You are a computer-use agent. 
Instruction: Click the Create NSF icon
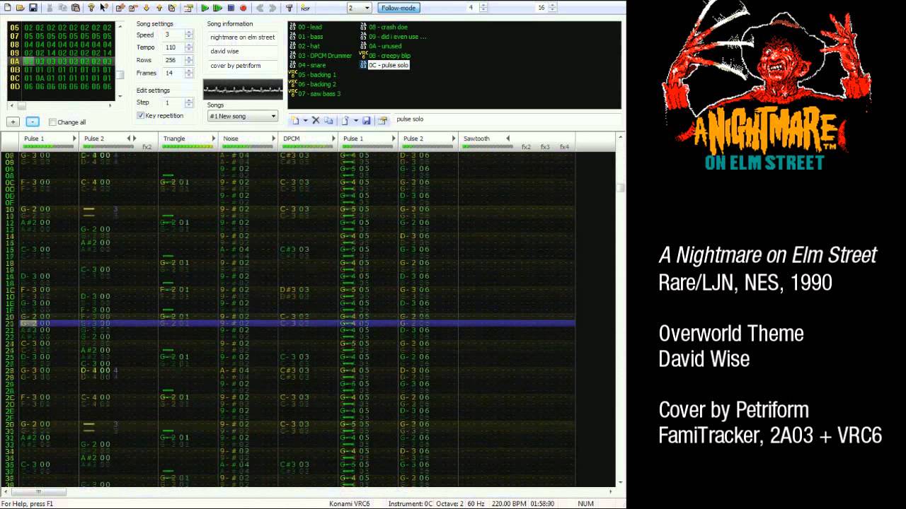305,8
